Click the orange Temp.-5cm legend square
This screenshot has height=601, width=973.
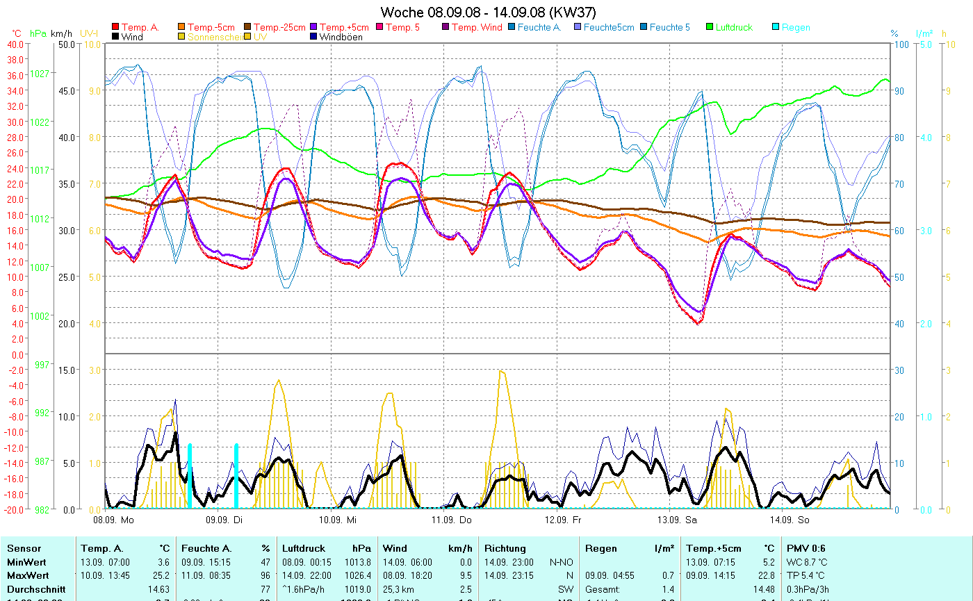pyautogui.click(x=182, y=28)
